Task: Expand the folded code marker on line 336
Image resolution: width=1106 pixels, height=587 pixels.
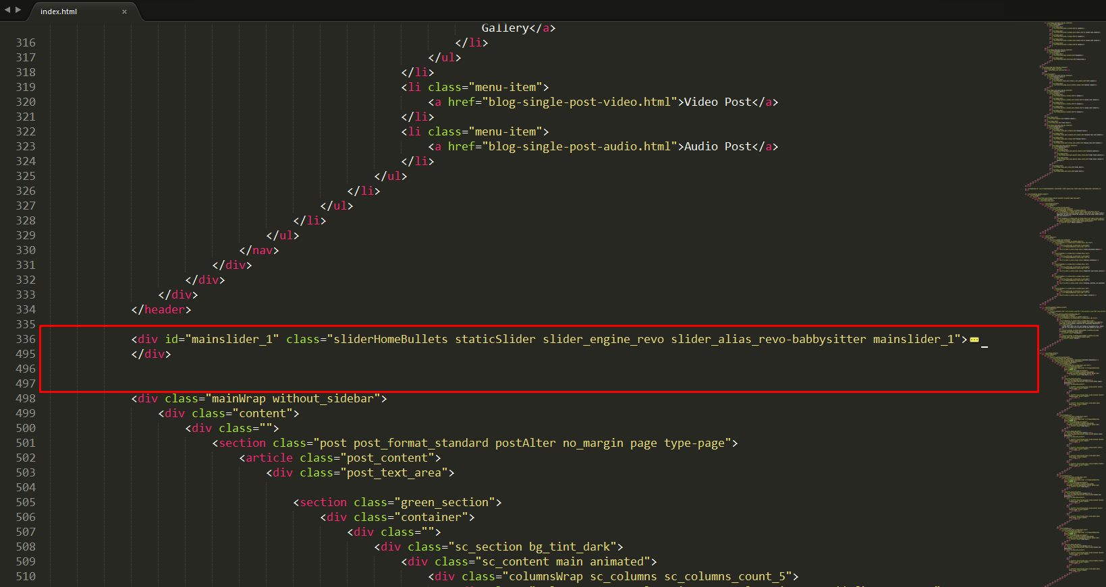Action: pyautogui.click(x=974, y=340)
